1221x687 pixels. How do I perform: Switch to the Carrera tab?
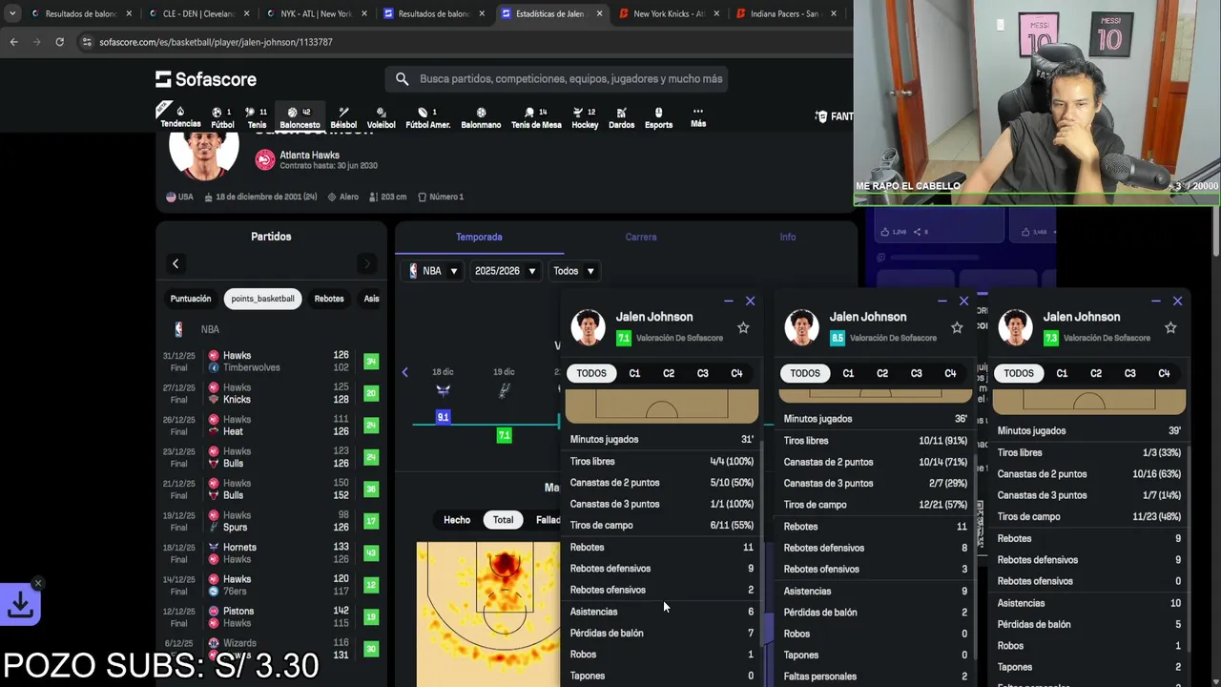coord(641,237)
